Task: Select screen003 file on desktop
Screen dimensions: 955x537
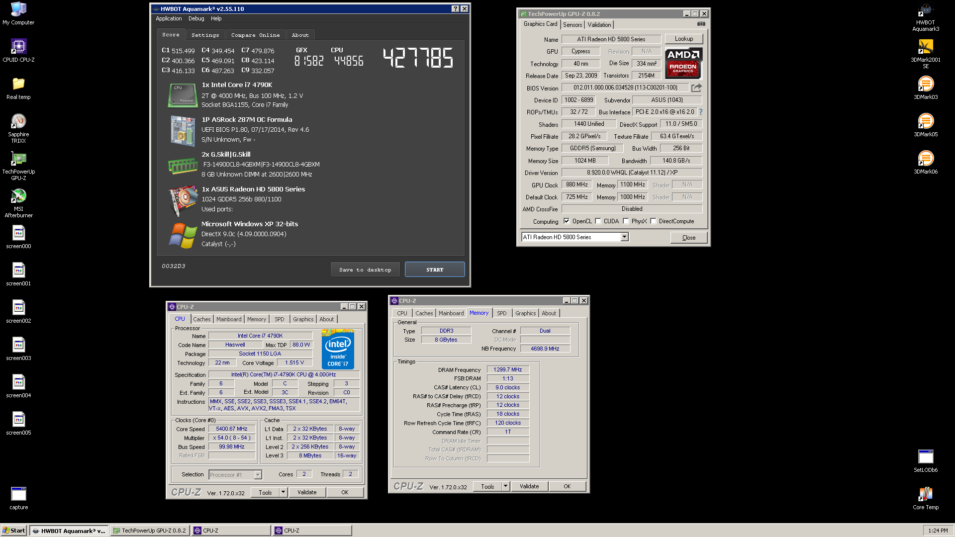Action: coord(18,349)
